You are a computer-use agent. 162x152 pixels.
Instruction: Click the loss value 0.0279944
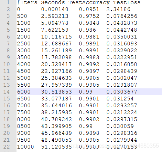(x=122, y=140)
